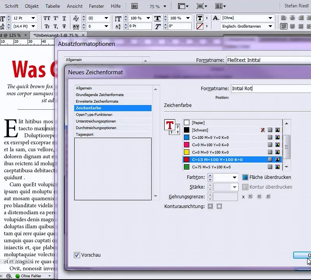Click the round join icon

tap(259, 197)
